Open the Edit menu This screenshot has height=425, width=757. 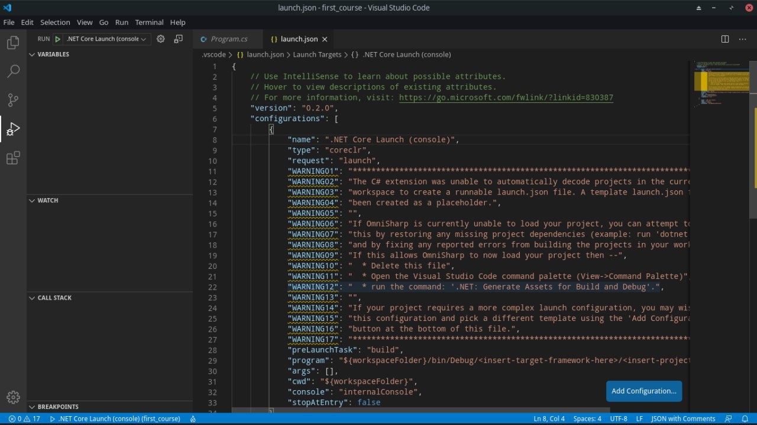27,22
